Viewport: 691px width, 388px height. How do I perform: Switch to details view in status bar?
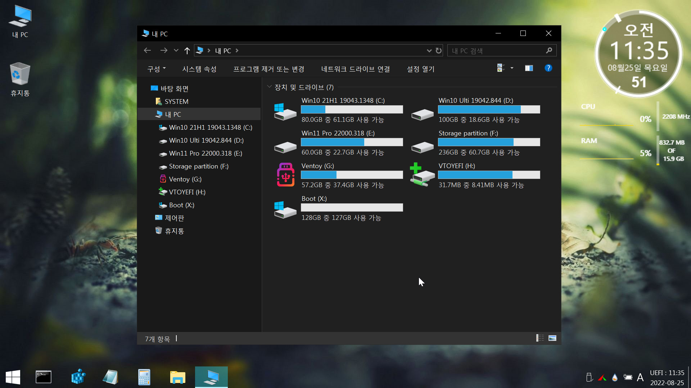pyautogui.click(x=540, y=338)
